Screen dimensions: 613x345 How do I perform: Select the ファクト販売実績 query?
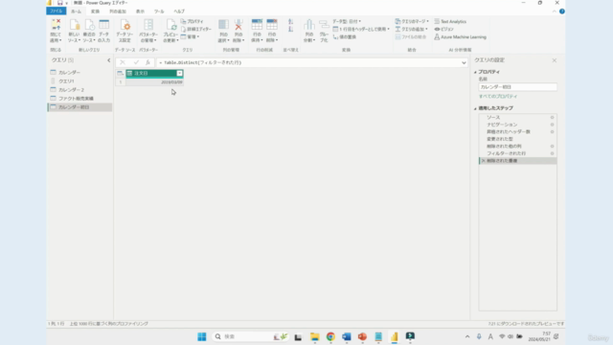(x=79, y=98)
